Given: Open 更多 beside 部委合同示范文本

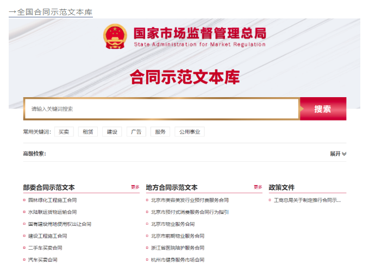Looking at the screenshot, I should (x=135, y=187).
